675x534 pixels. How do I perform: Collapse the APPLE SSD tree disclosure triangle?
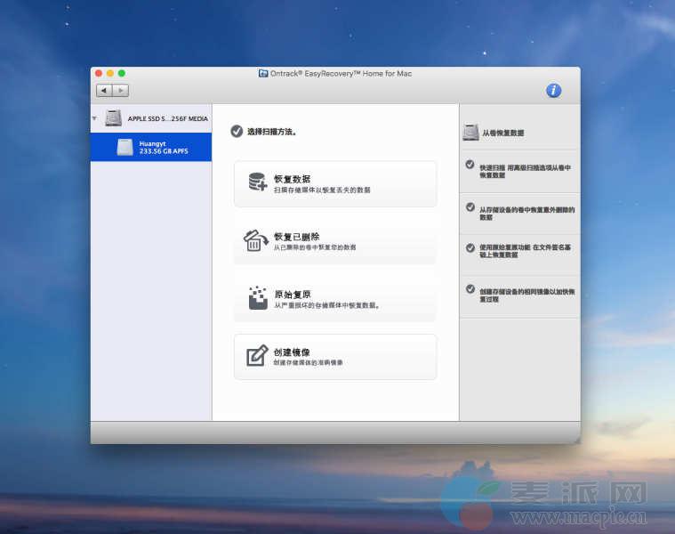point(95,117)
